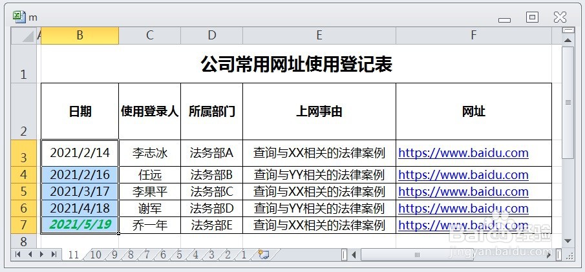Select the header cell 所属部门

click(211, 112)
